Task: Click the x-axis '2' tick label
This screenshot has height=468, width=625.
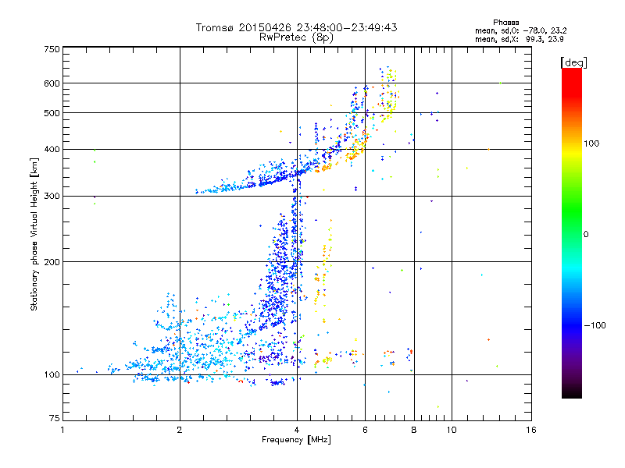Action: 180,430
